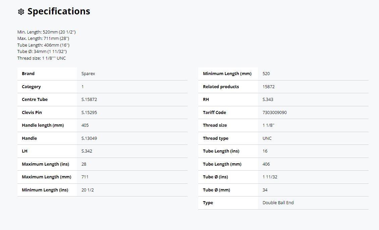Click the Maximum Length (mm) value 711

click(x=85, y=177)
